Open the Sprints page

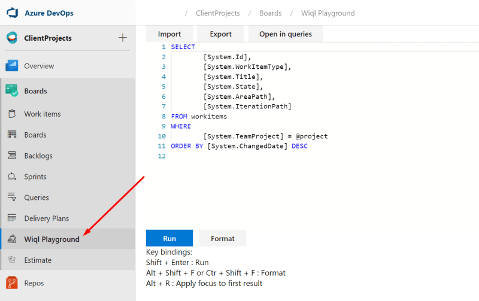tap(35, 177)
